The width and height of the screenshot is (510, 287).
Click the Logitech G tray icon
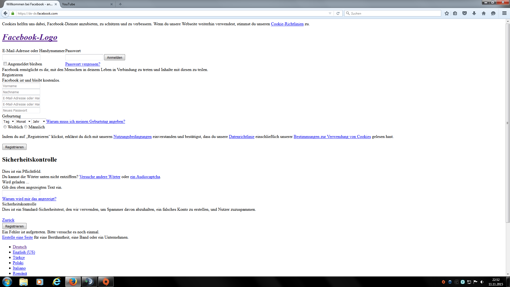click(456, 282)
